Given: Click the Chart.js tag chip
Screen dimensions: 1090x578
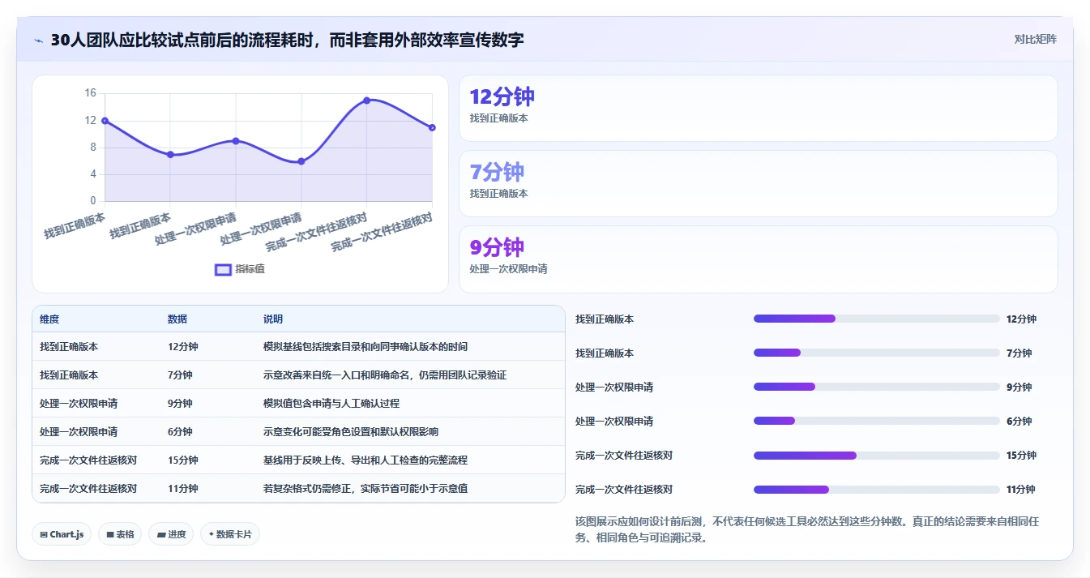Looking at the screenshot, I should pos(62,534).
